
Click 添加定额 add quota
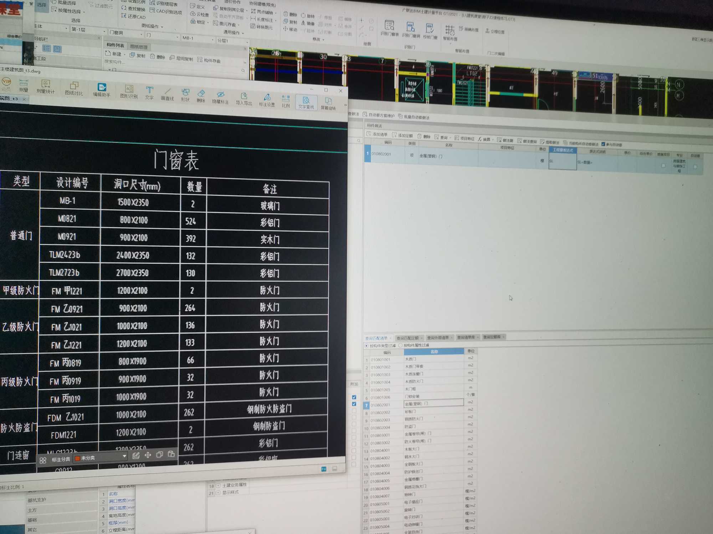click(402, 135)
